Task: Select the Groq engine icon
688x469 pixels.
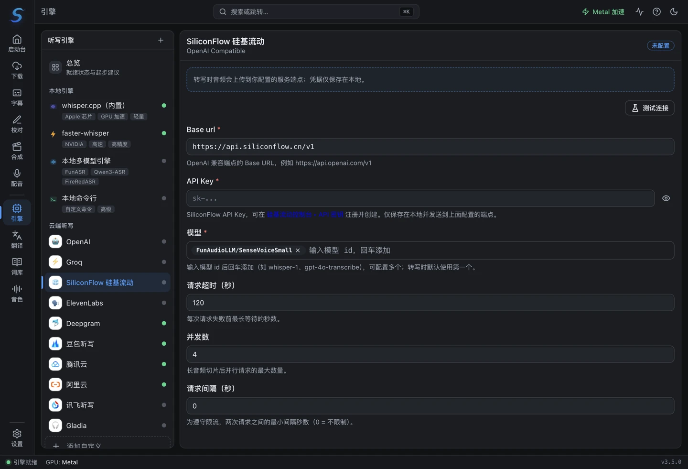Action: pos(55,262)
